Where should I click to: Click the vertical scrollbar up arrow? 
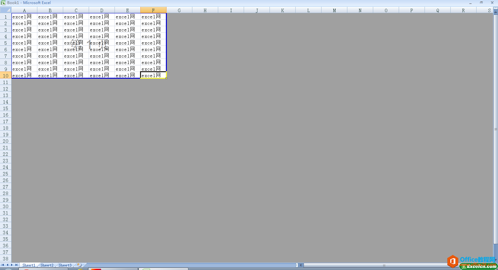tap(496, 12)
